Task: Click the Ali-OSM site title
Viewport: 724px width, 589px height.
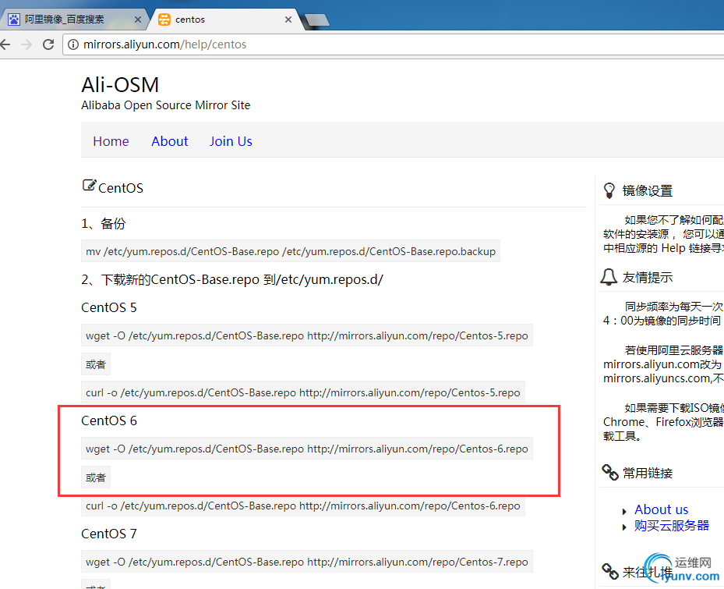Action: (120, 85)
